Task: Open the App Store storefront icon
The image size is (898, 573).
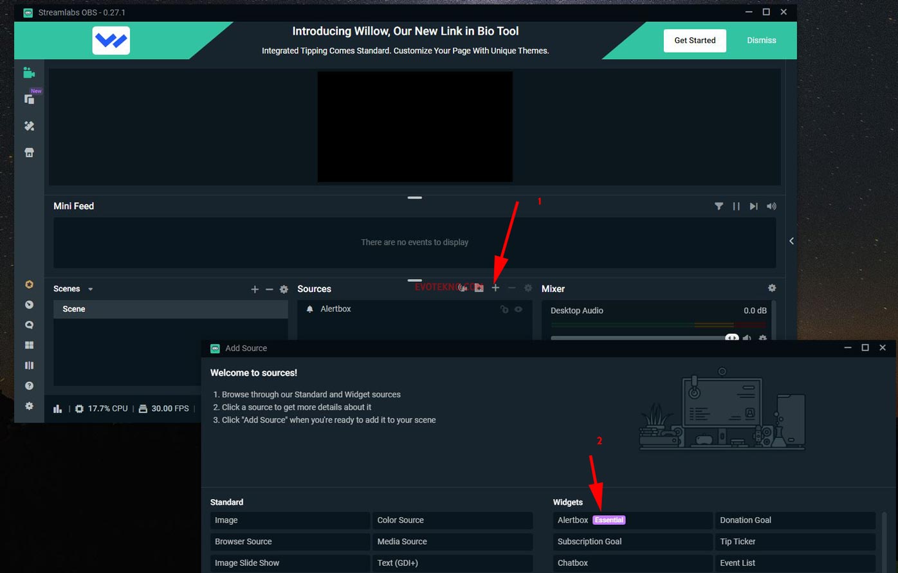Action: [x=29, y=152]
